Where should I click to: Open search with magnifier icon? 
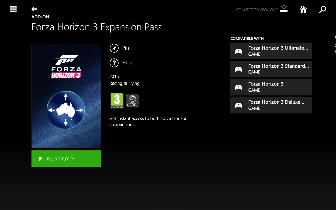(x=323, y=9)
